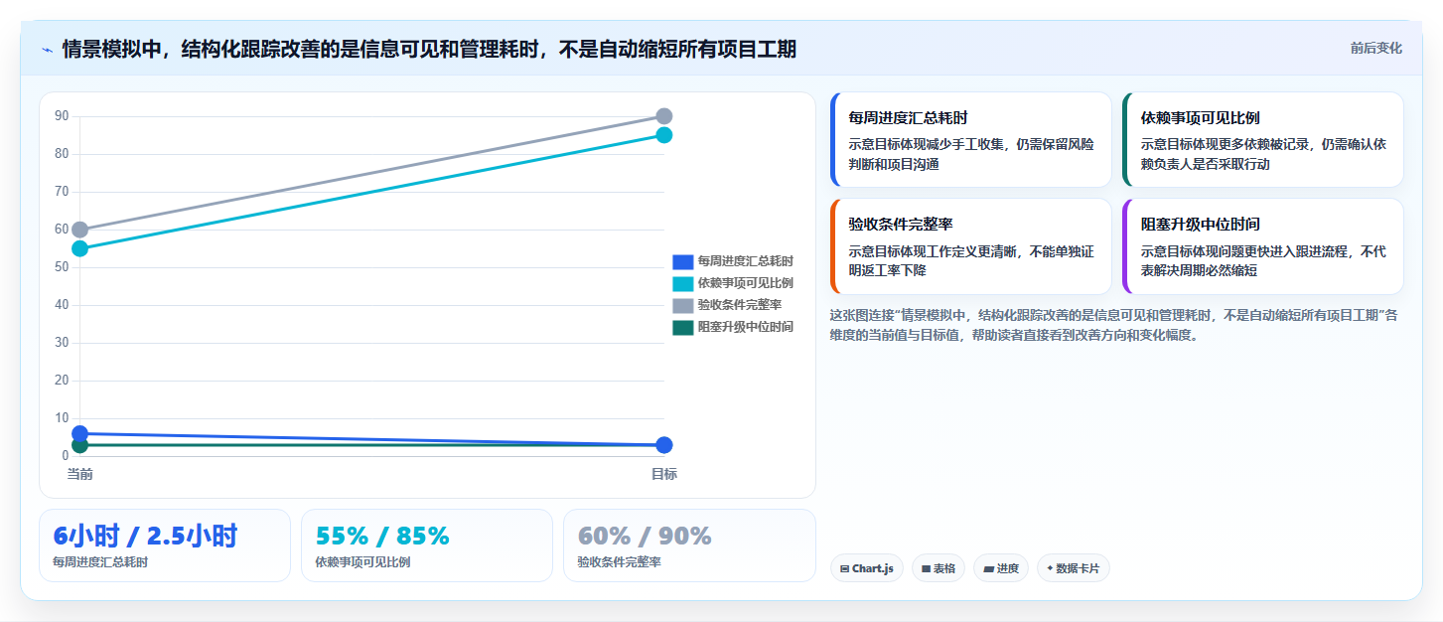1443x622 pixels.
Task: Toggle the 阻塞升级中位时间 legend green swatch
Action: pos(682,327)
